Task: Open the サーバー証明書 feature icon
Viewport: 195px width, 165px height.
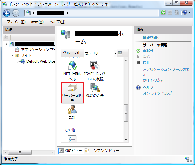Action: [72, 93]
